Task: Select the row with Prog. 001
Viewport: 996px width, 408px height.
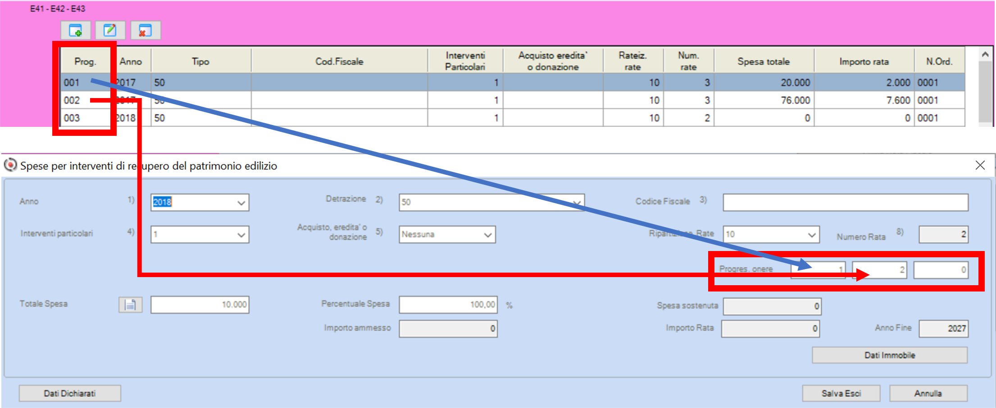Action: click(x=513, y=82)
